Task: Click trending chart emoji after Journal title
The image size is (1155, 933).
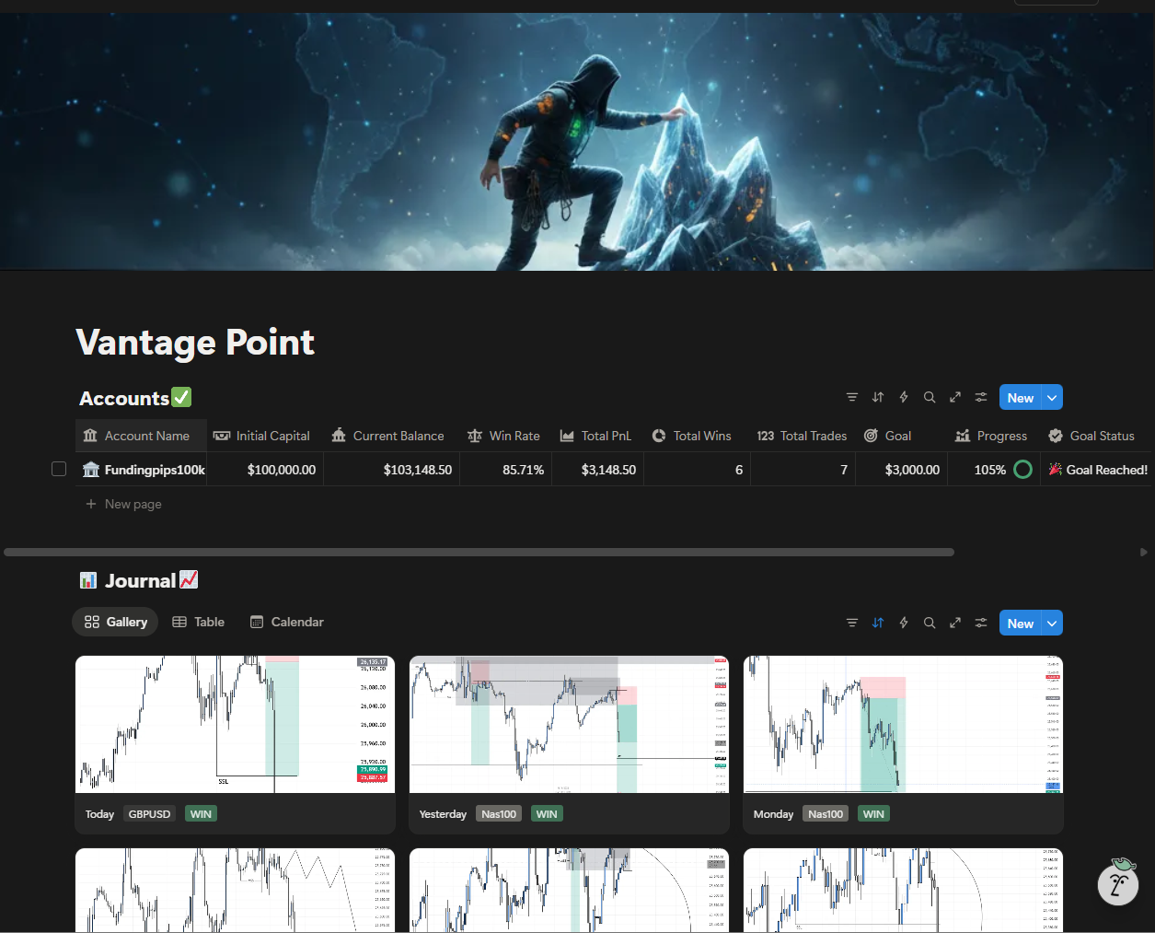Action: tap(189, 579)
